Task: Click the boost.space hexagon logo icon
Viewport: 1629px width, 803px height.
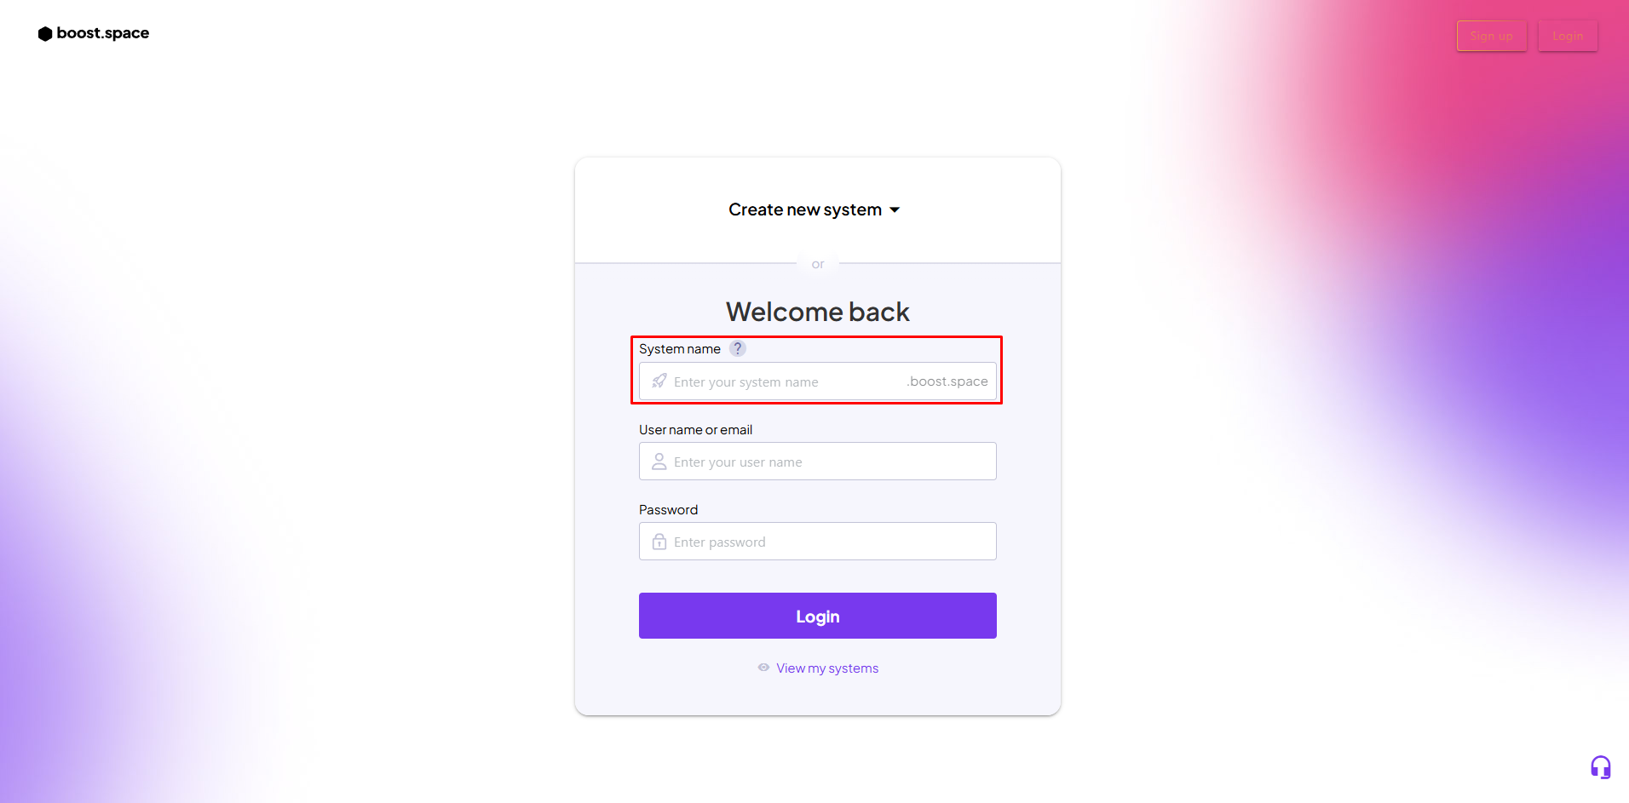Action: pyautogui.click(x=45, y=34)
